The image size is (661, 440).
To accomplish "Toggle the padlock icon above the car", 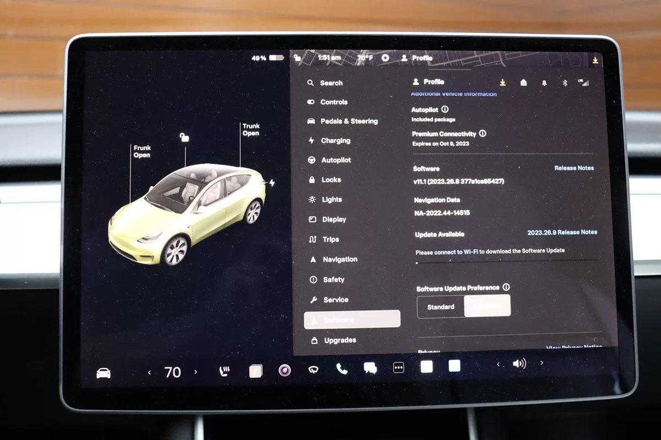I will point(185,137).
